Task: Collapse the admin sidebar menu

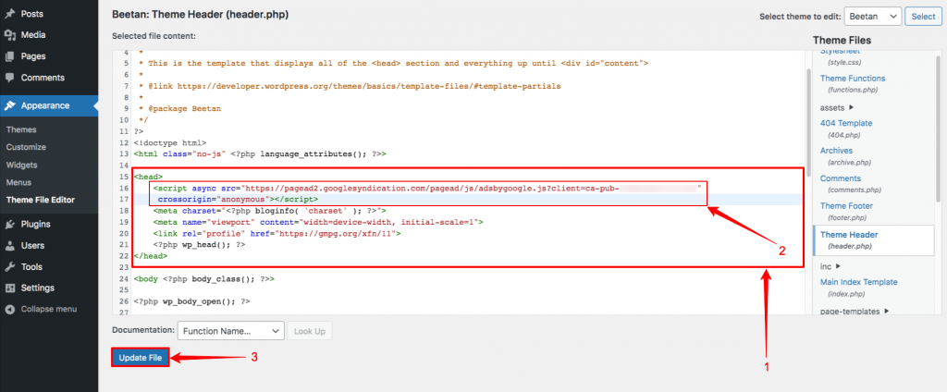Action: [x=49, y=309]
